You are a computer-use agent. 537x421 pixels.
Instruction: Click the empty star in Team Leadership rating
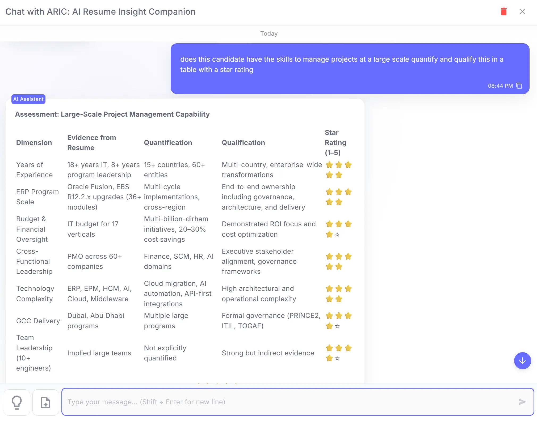tap(337, 358)
